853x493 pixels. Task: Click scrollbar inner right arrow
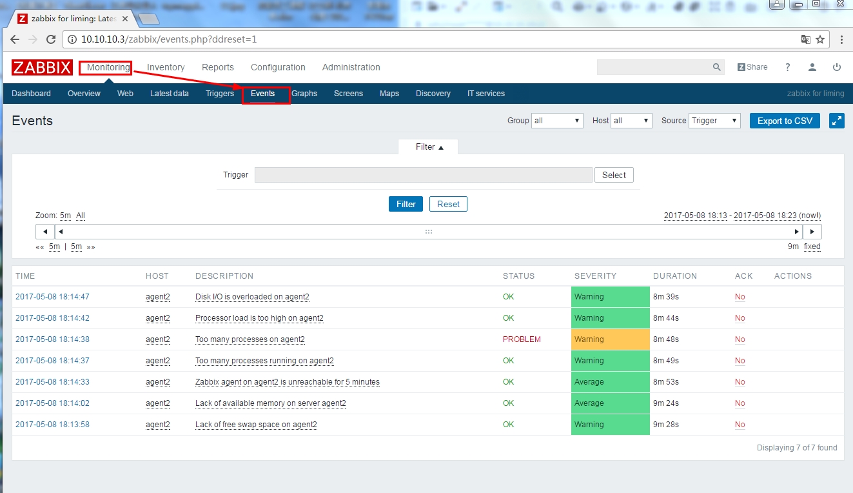click(797, 232)
